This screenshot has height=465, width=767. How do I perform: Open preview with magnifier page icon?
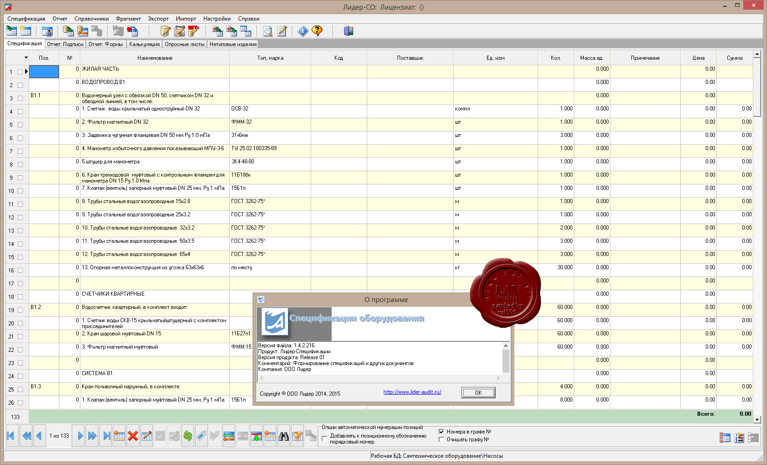268,31
